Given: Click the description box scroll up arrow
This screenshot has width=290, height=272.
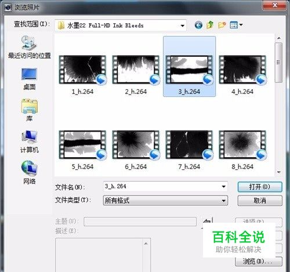Looking at the screenshot, I should (146, 244).
